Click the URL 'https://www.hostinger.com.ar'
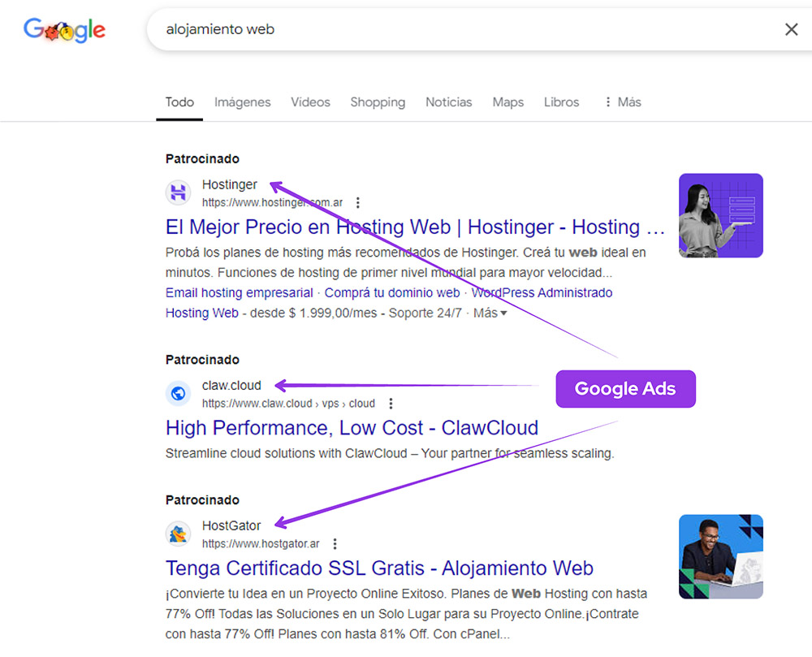This screenshot has height=657, width=812. [272, 202]
